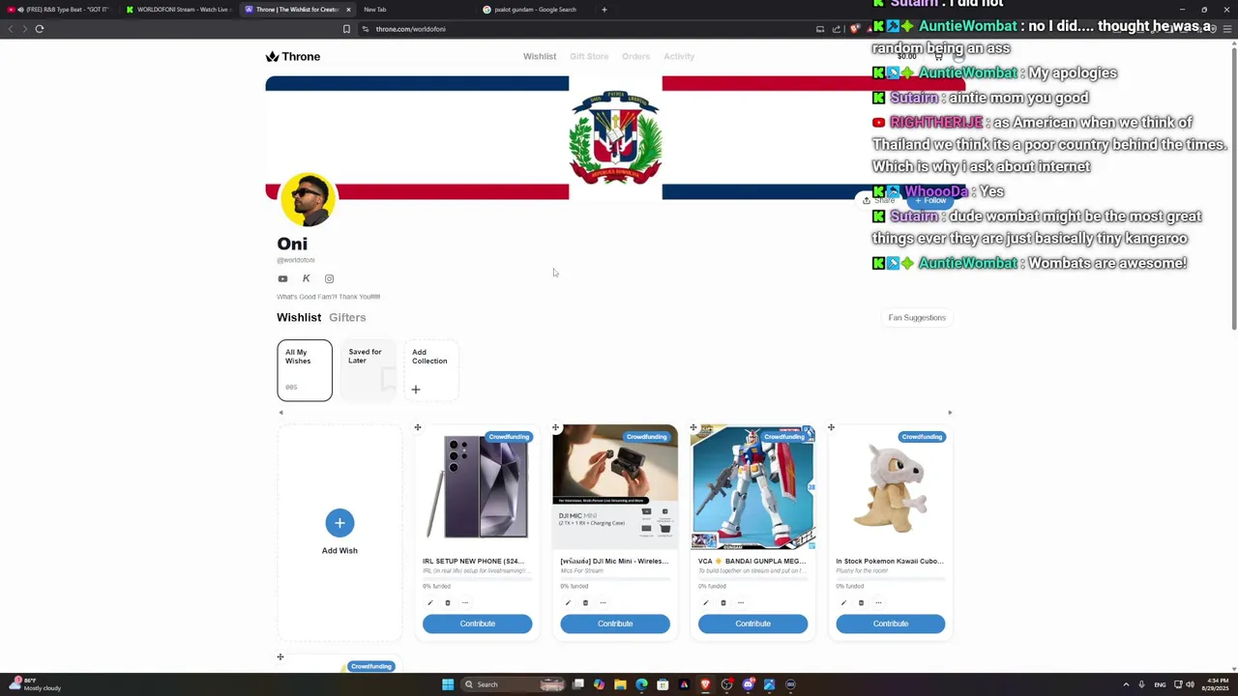Open File Explorer from the taskbar
The width and height of the screenshot is (1238, 696).
tap(620, 684)
